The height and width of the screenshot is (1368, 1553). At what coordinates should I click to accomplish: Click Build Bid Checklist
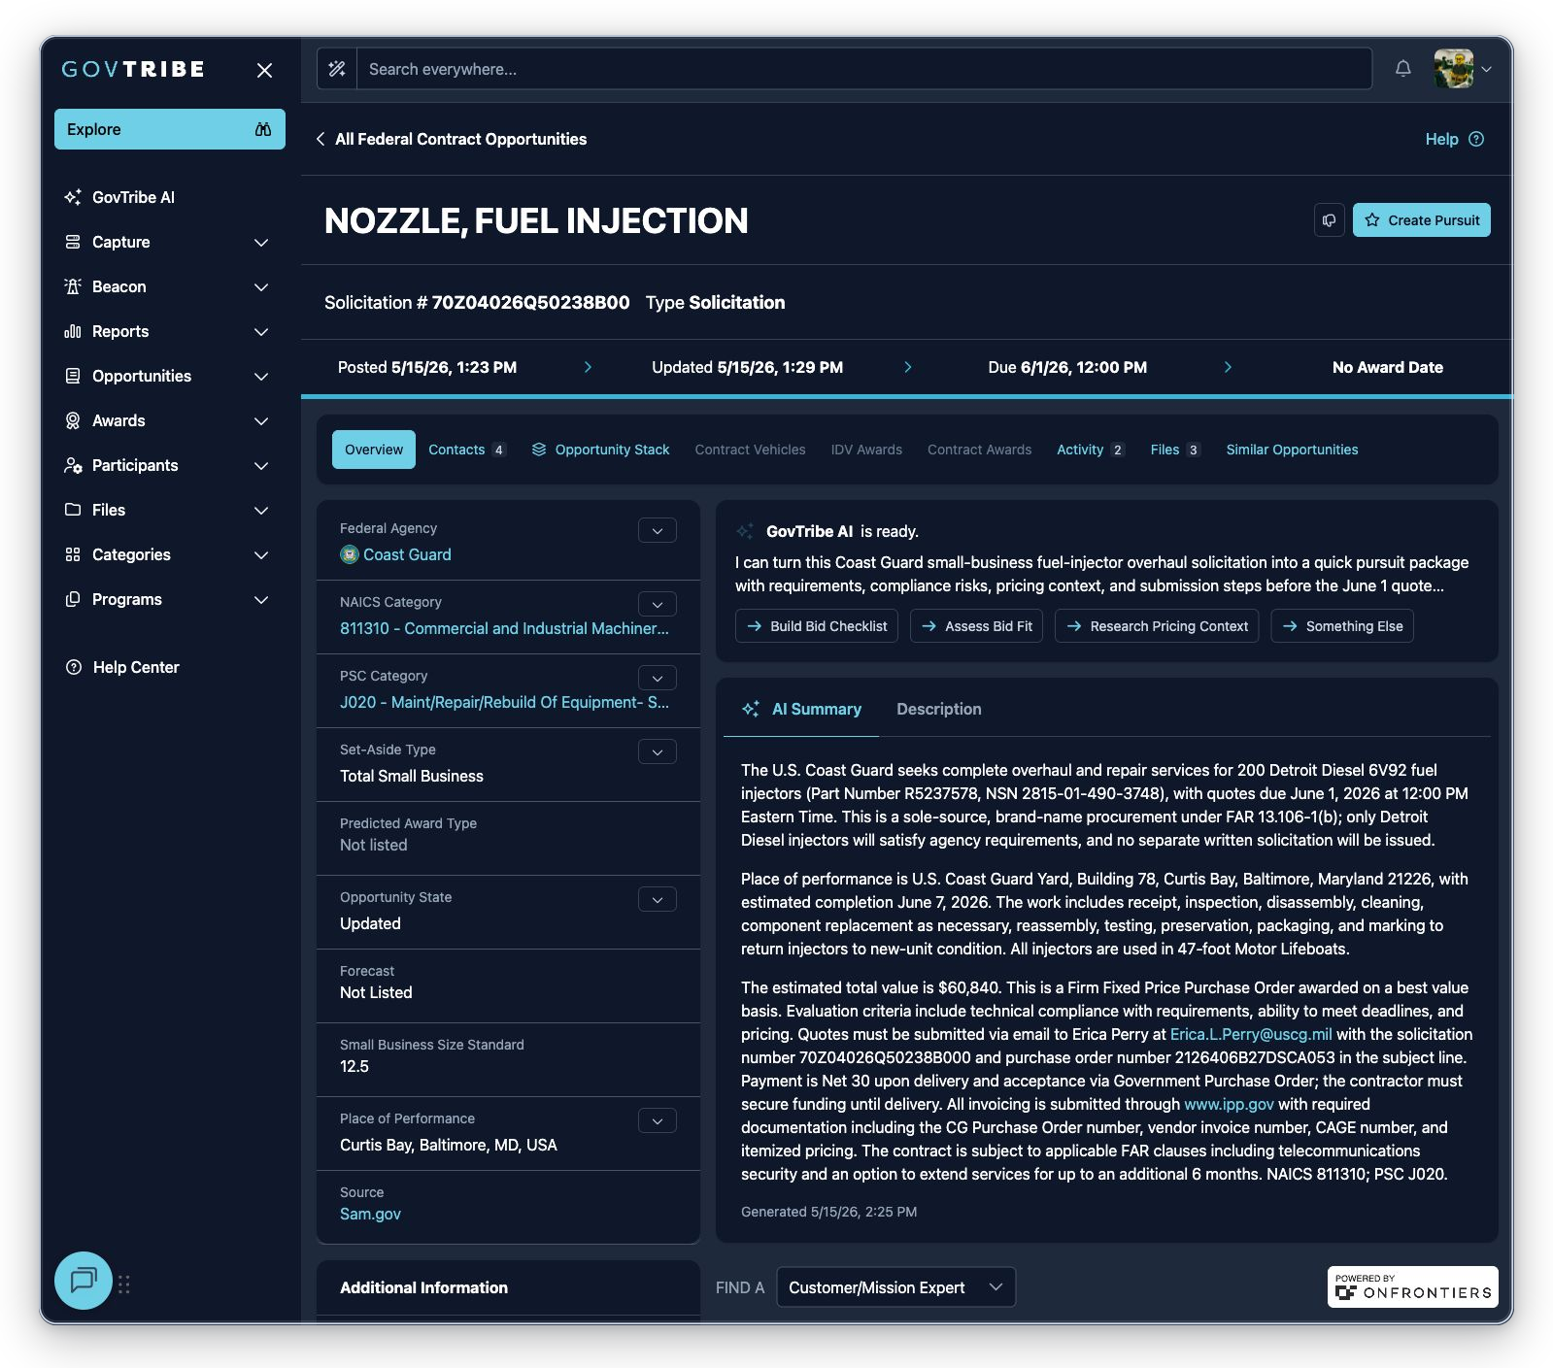coord(817,626)
